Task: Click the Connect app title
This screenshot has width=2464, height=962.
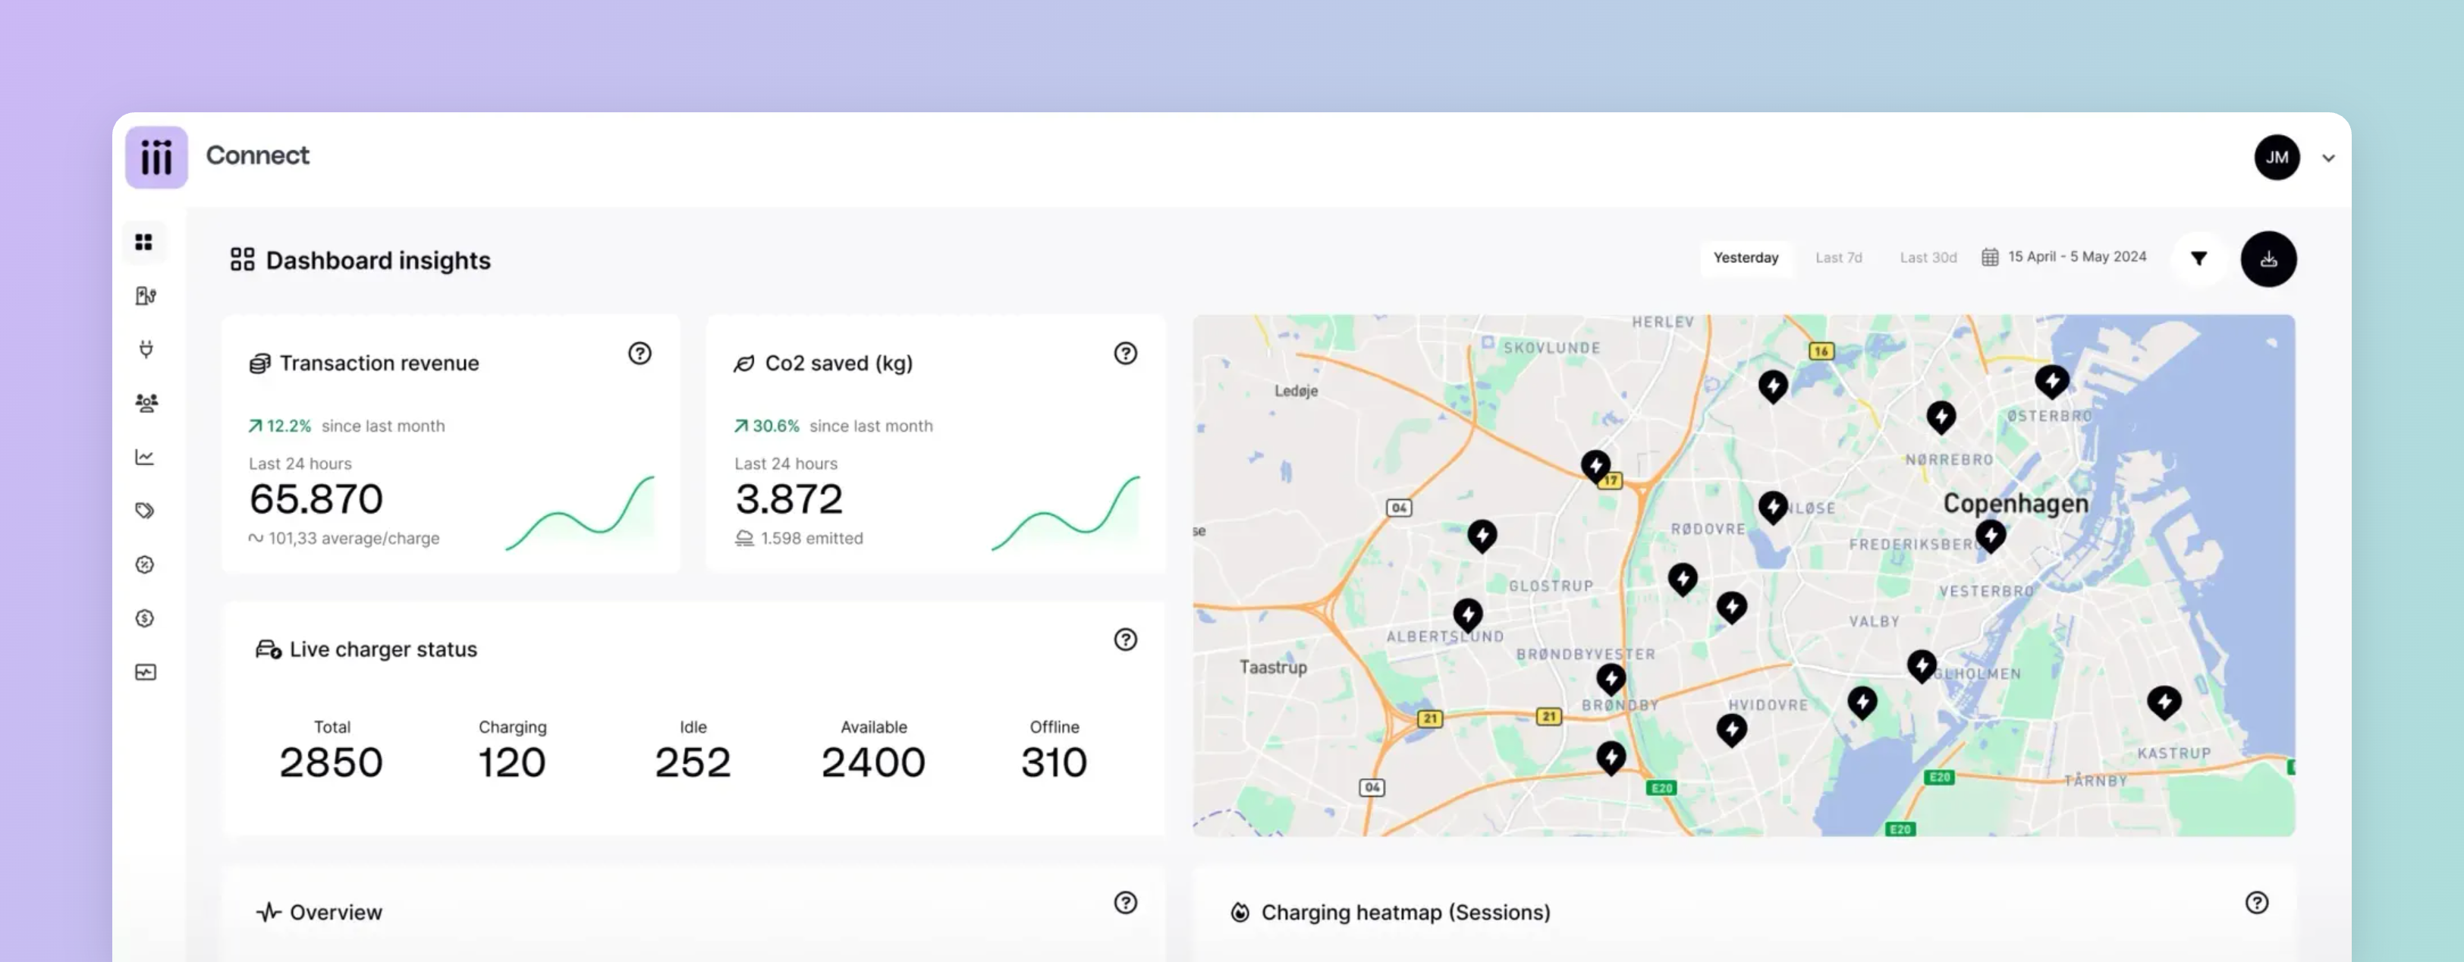Action: coord(257,155)
